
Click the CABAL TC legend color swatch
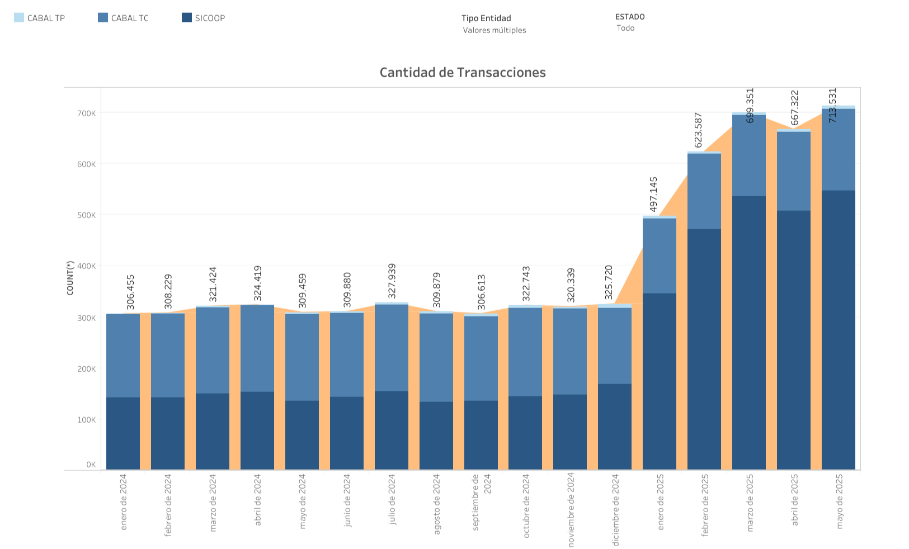103,18
